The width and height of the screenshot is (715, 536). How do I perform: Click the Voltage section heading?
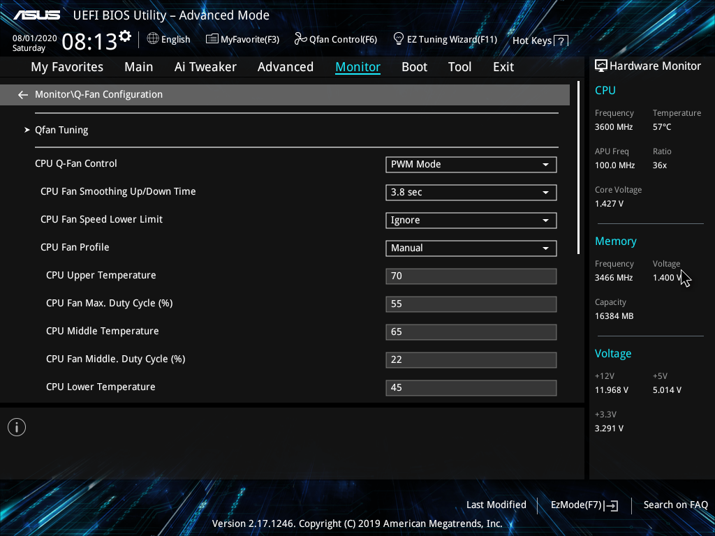(613, 354)
